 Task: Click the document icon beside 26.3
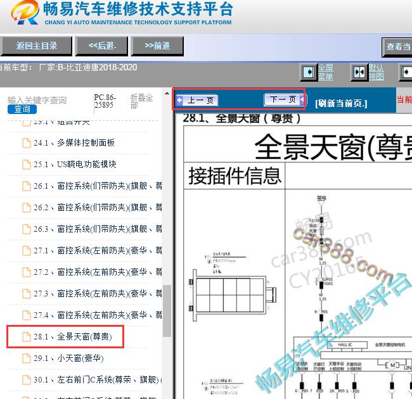26,229
